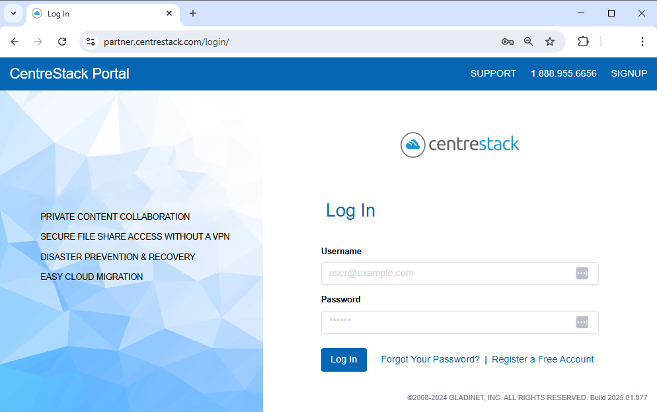Click the zoom magnifier icon in address bar

coord(528,42)
